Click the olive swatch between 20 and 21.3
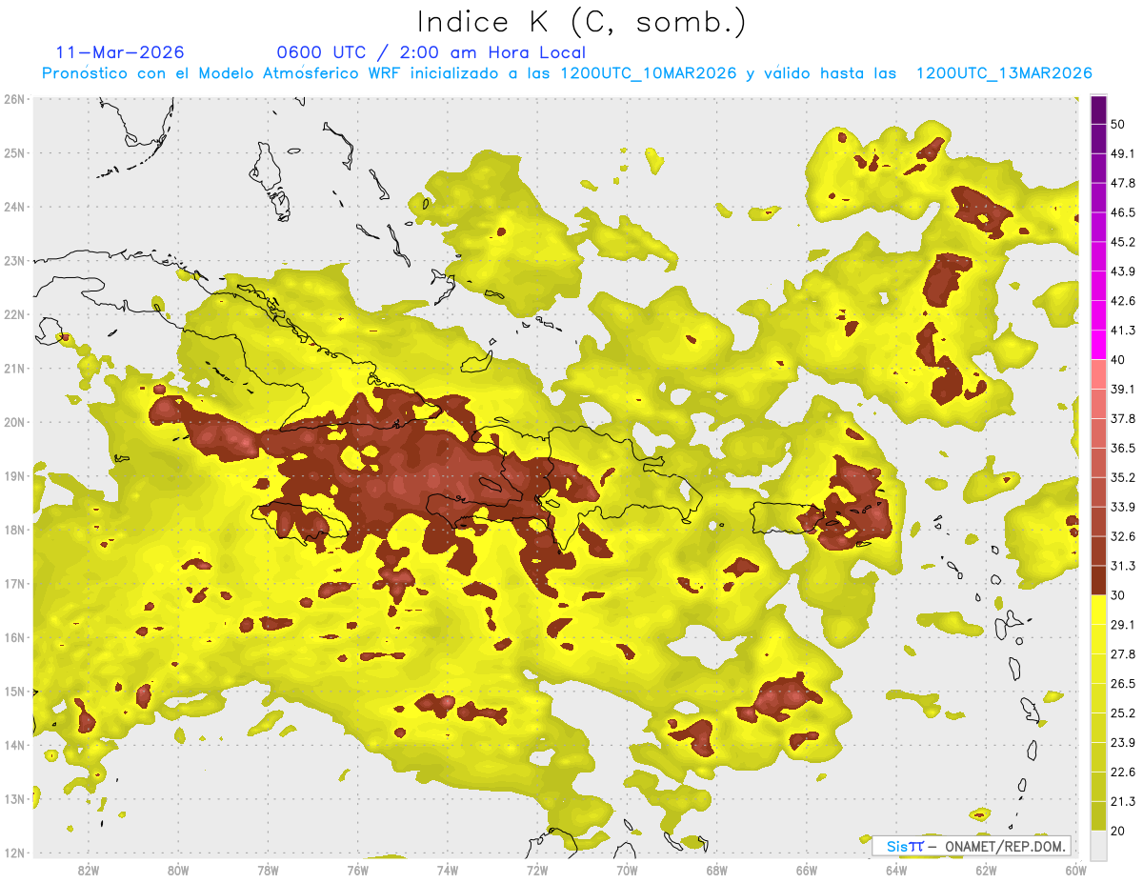This screenshot has height=883, width=1143. (x=1098, y=817)
